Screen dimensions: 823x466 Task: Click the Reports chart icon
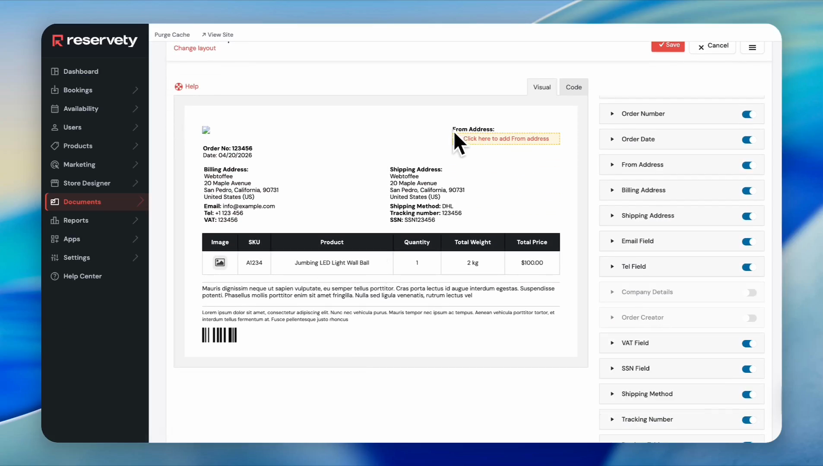click(x=55, y=220)
